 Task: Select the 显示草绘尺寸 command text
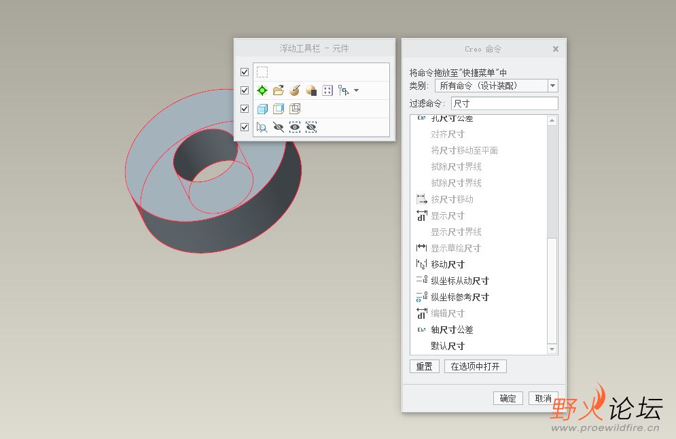coord(456,249)
